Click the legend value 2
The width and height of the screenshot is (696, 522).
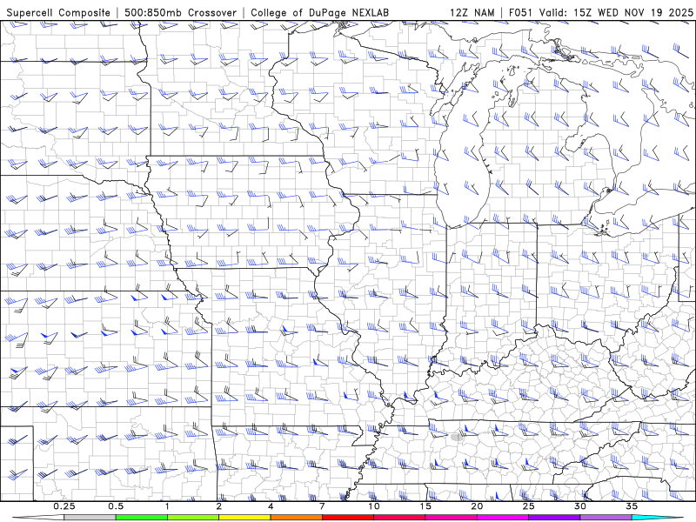[219, 506]
